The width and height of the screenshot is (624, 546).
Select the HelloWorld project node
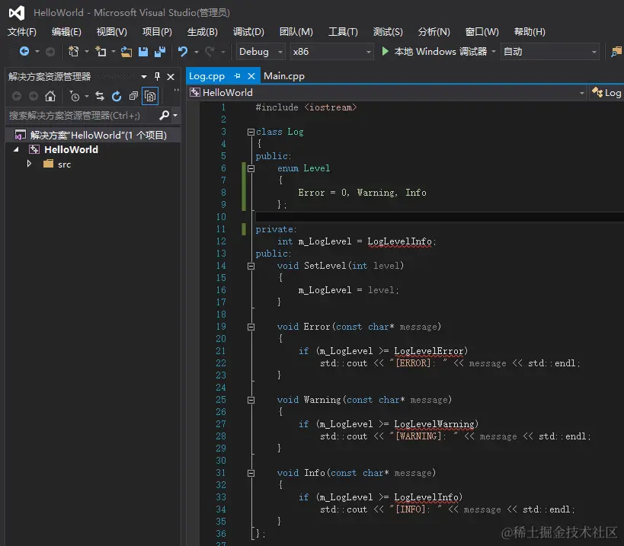tap(71, 149)
